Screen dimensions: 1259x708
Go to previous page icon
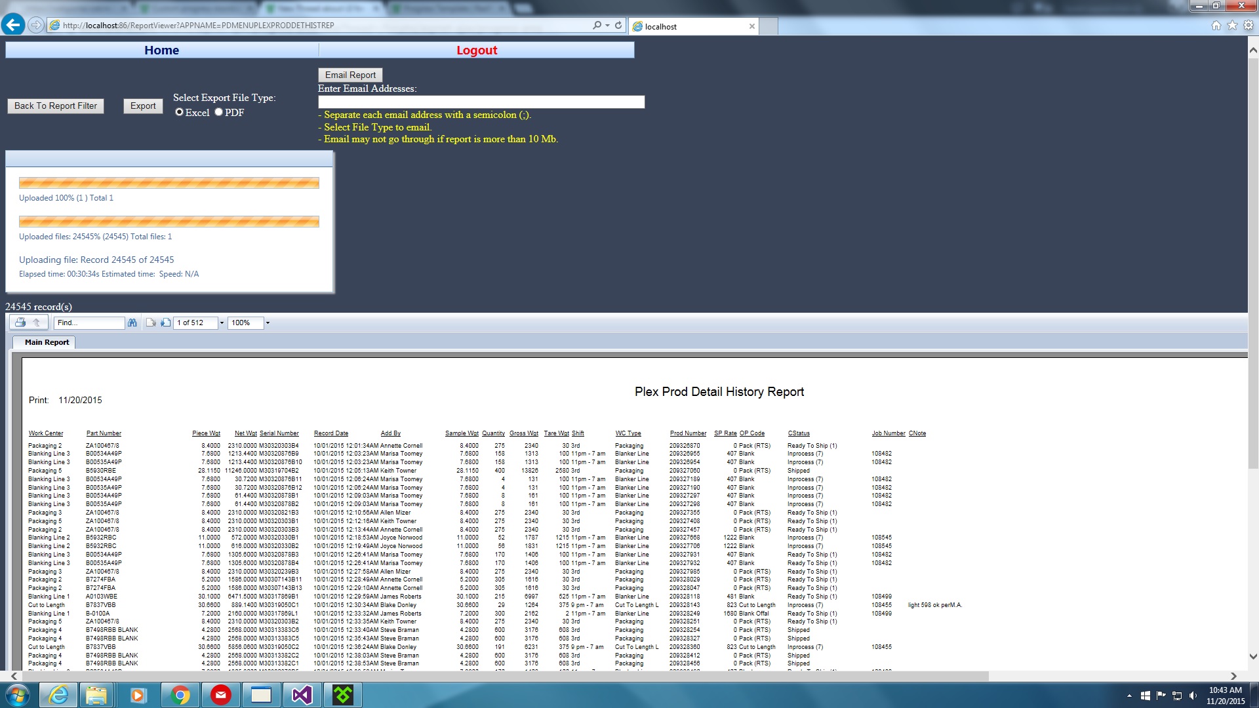[151, 323]
